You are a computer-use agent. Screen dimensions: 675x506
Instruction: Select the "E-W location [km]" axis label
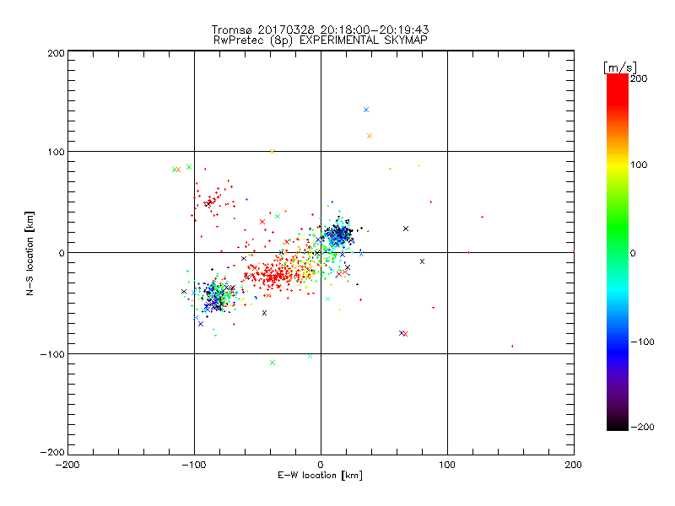pyautogui.click(x=320, y=475)
